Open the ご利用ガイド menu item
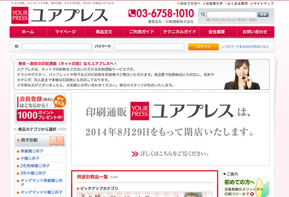Viewport: 289px width, 197px height. coord(142,32)
